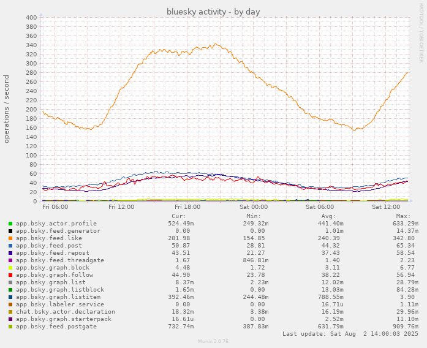Click the black app.bsky.feed.generator legend swatch

10,231
